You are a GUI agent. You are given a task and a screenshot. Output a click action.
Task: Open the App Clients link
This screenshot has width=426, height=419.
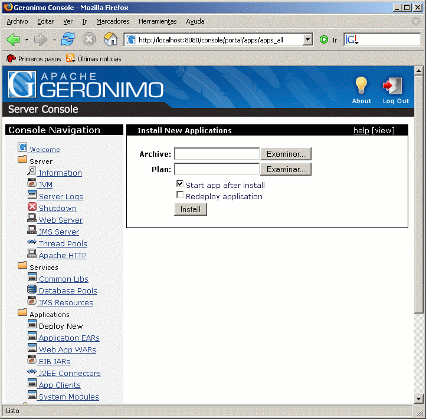click(x=60, y=385)
